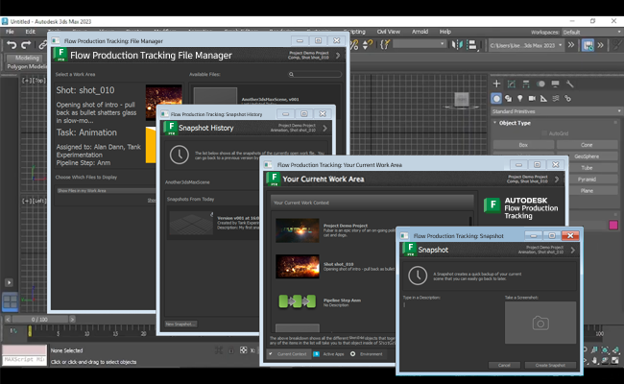Click the percent snap toggle icon

tap(354, 45)
